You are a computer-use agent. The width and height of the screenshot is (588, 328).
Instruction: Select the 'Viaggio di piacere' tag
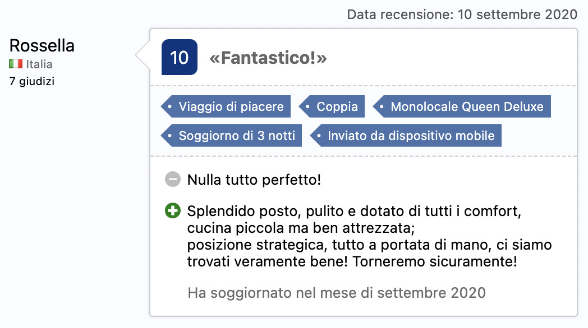point(226,106)
